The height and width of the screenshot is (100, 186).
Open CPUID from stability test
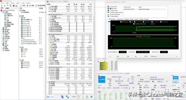(146, 56)
